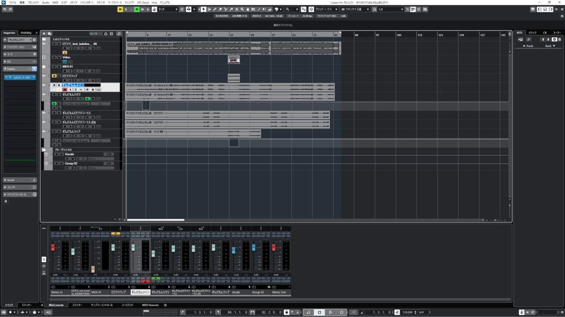Expand the コード Inspector section

(x=20, y=54)
